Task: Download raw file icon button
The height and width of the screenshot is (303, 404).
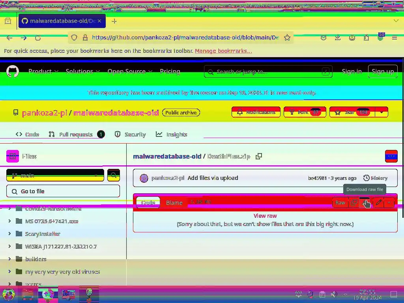Action: 364,202
